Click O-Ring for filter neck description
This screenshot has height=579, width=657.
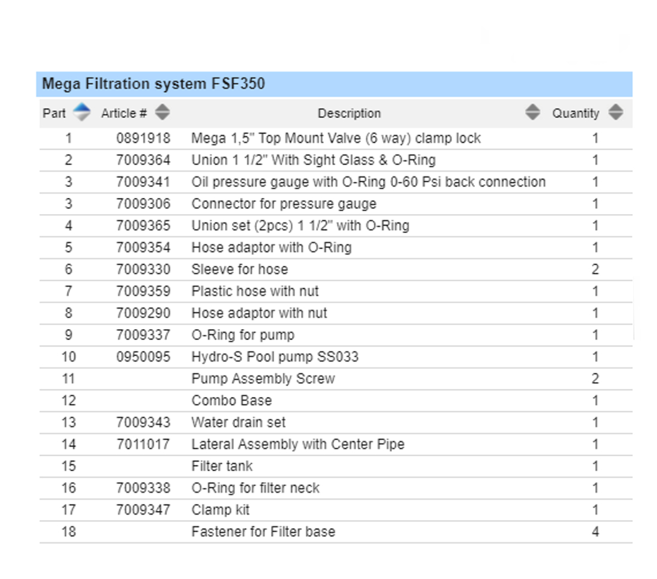click(x=255, y=488)
